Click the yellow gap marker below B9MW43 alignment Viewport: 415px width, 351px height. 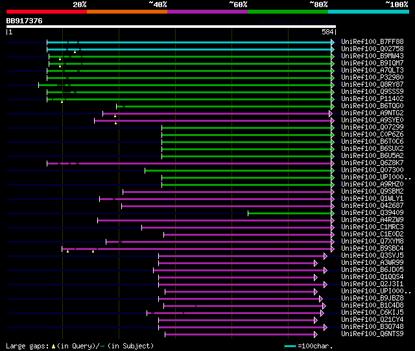pos(60,59)
